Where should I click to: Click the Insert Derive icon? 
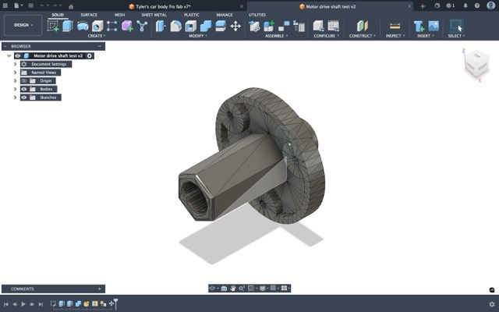click(x=419, y=26)
